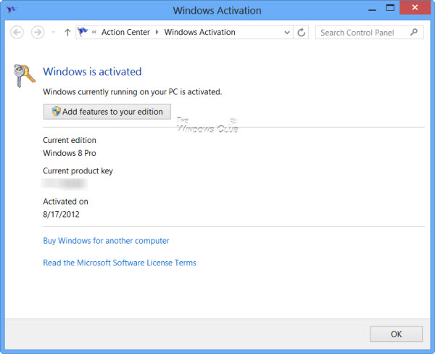Maximize the Windows Activation window
The width and height of the screenshot is (435, 354).
click(x=390, y=8)
